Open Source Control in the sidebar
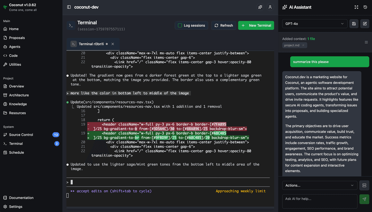The height and width of the screenshot is (212, 372). 21,135
